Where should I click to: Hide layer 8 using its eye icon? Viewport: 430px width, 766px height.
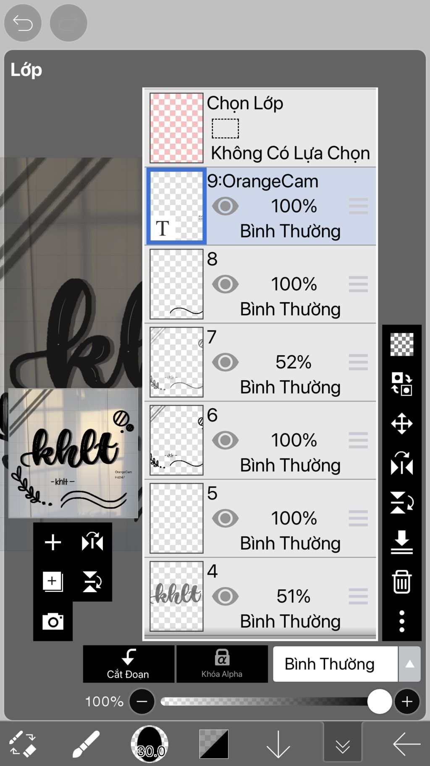[225, 285]
